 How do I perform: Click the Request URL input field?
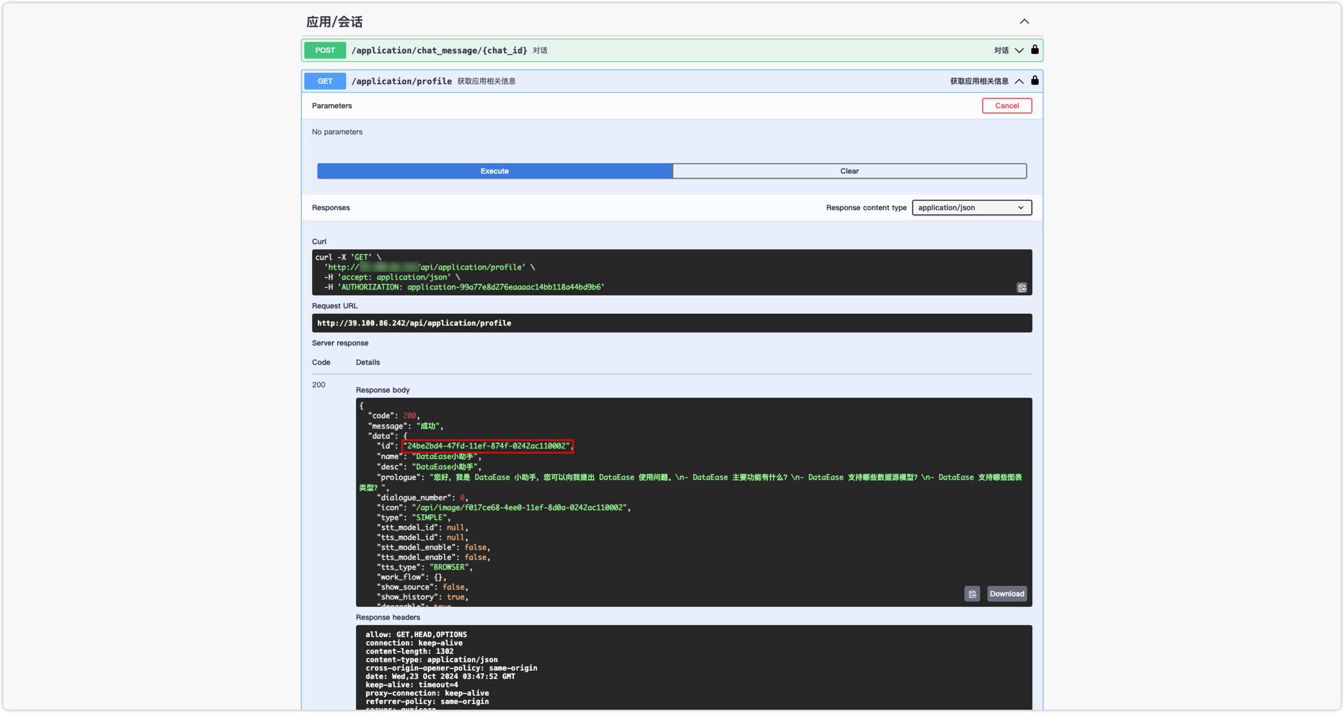671,323
